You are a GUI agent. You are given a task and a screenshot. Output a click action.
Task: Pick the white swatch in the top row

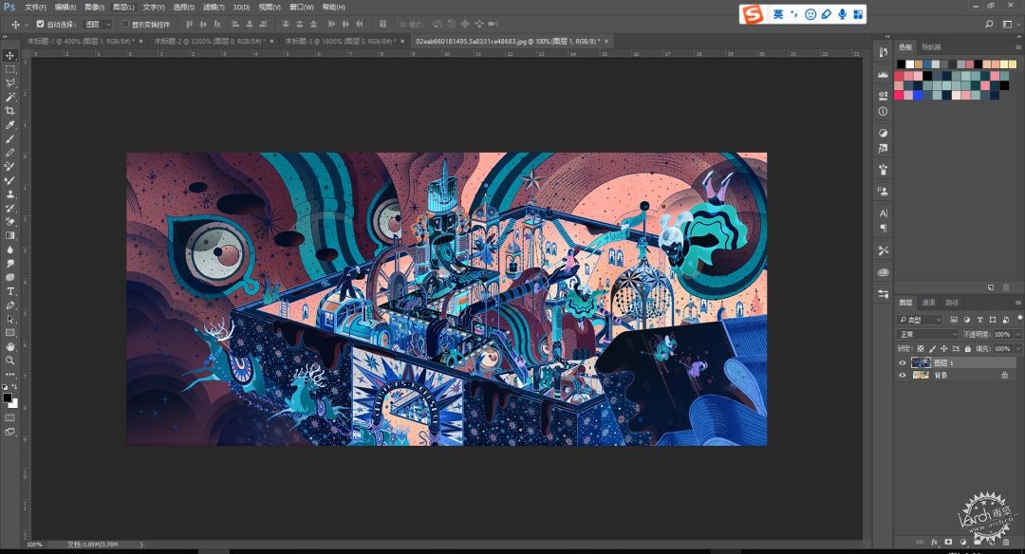(x=910, y=64)
